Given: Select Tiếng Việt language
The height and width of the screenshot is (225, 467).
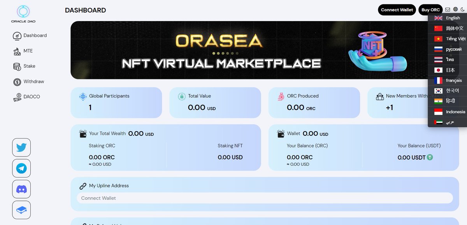Looking at the screenshot, I should (x=447, y=39).
